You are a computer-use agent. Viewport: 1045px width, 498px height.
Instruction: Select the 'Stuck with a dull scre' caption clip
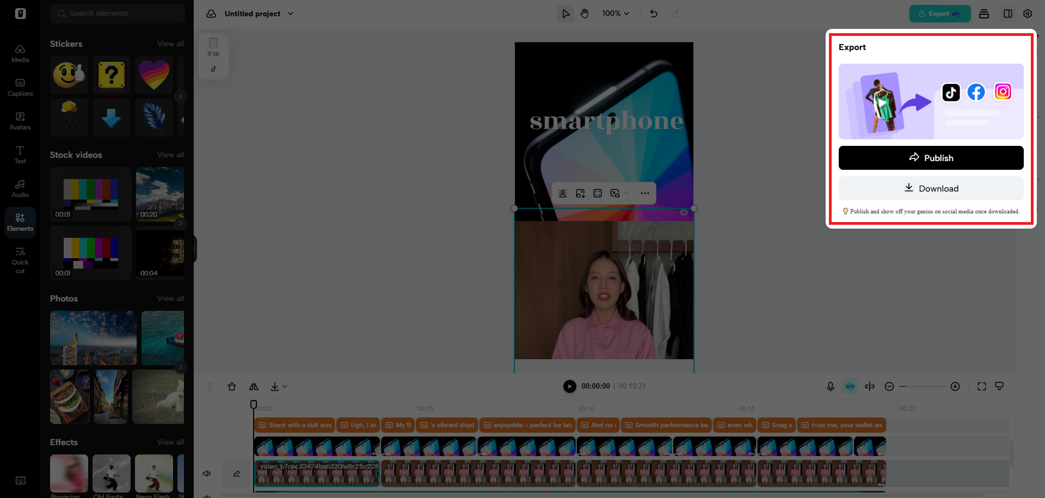(294, 425)
